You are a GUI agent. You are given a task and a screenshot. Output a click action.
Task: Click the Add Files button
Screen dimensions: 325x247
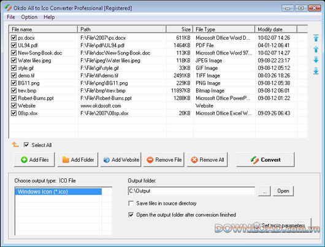coord(34,160)
